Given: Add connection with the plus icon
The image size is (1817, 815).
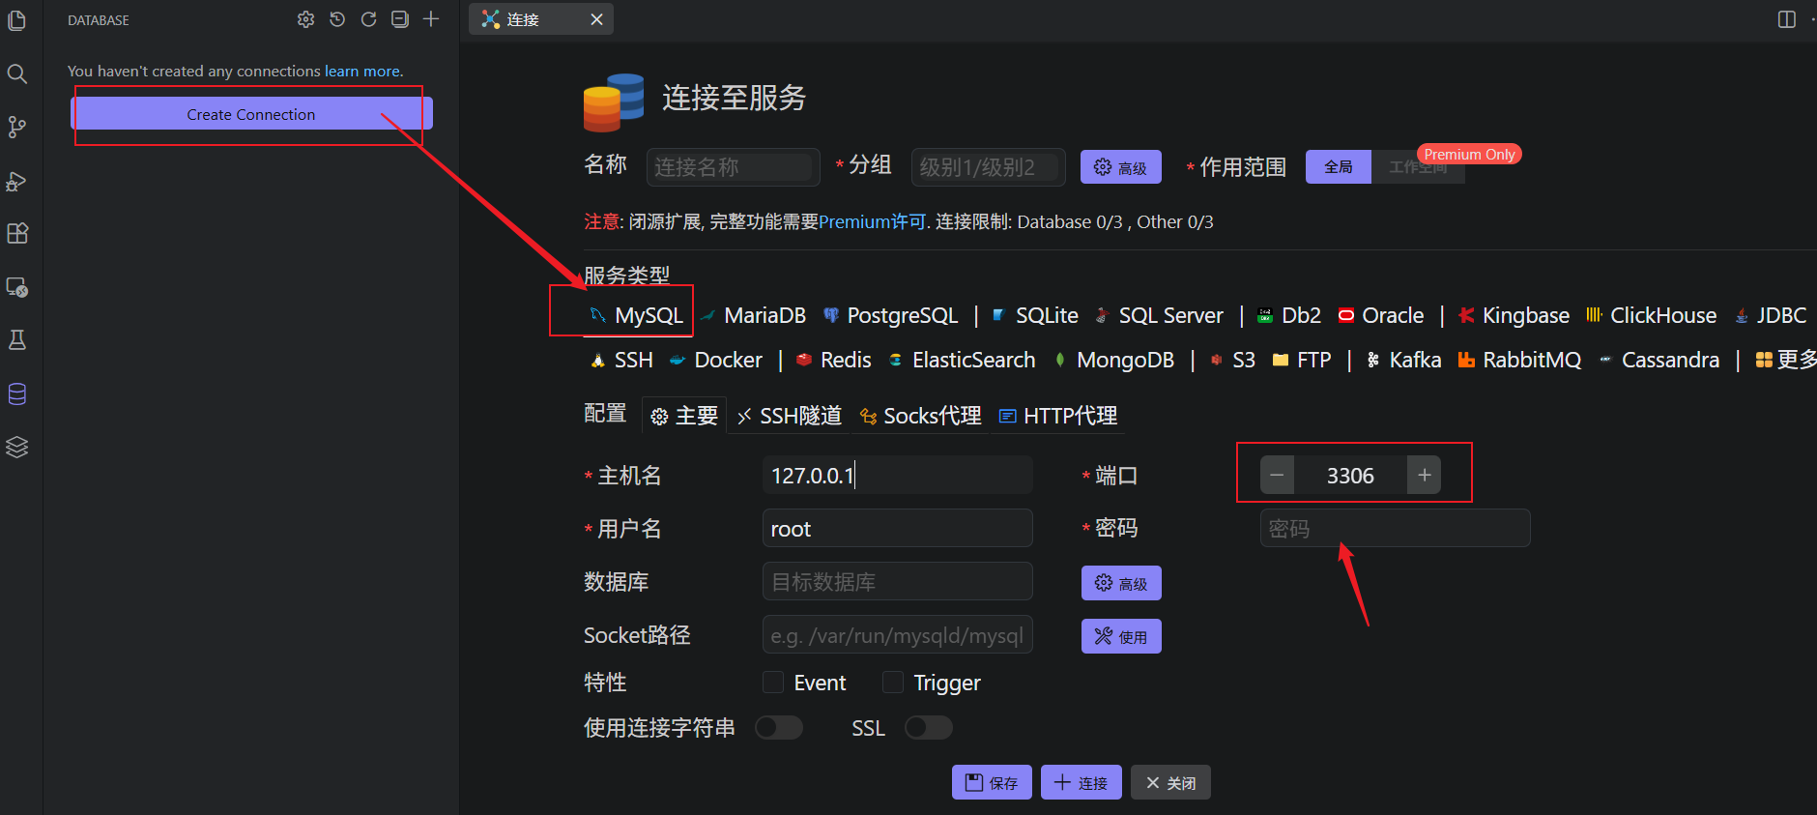Looking at the screenshot, I should (x=431, y=19).
